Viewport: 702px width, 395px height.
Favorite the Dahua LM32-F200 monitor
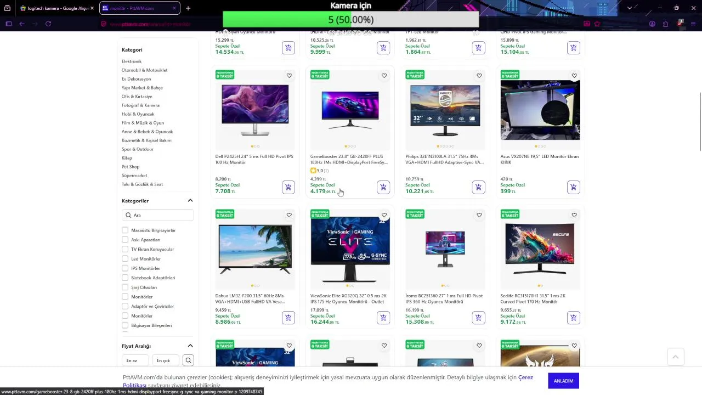pyautogui.click(x=289, y=215)
